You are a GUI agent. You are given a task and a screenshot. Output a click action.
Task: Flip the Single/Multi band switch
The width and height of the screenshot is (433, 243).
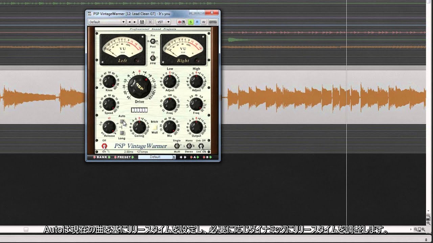177,146
